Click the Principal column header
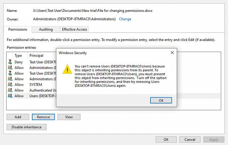This screenshot has width=228, height=145. (x=36, y=56)
